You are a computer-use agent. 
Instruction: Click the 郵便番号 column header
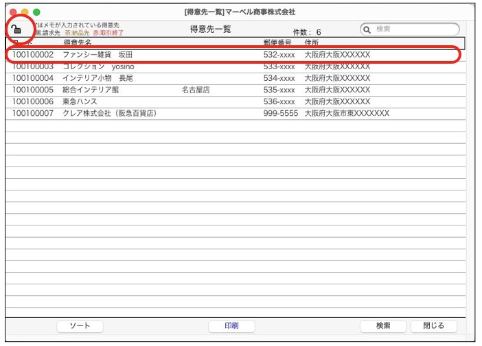click(x=278, y=43)
